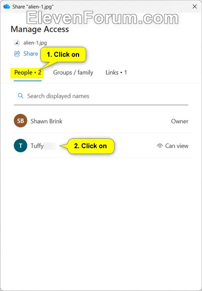Click the alien-1.jpg file name
This screenshot has height=291, width=202.
click(x=35, y=43)
